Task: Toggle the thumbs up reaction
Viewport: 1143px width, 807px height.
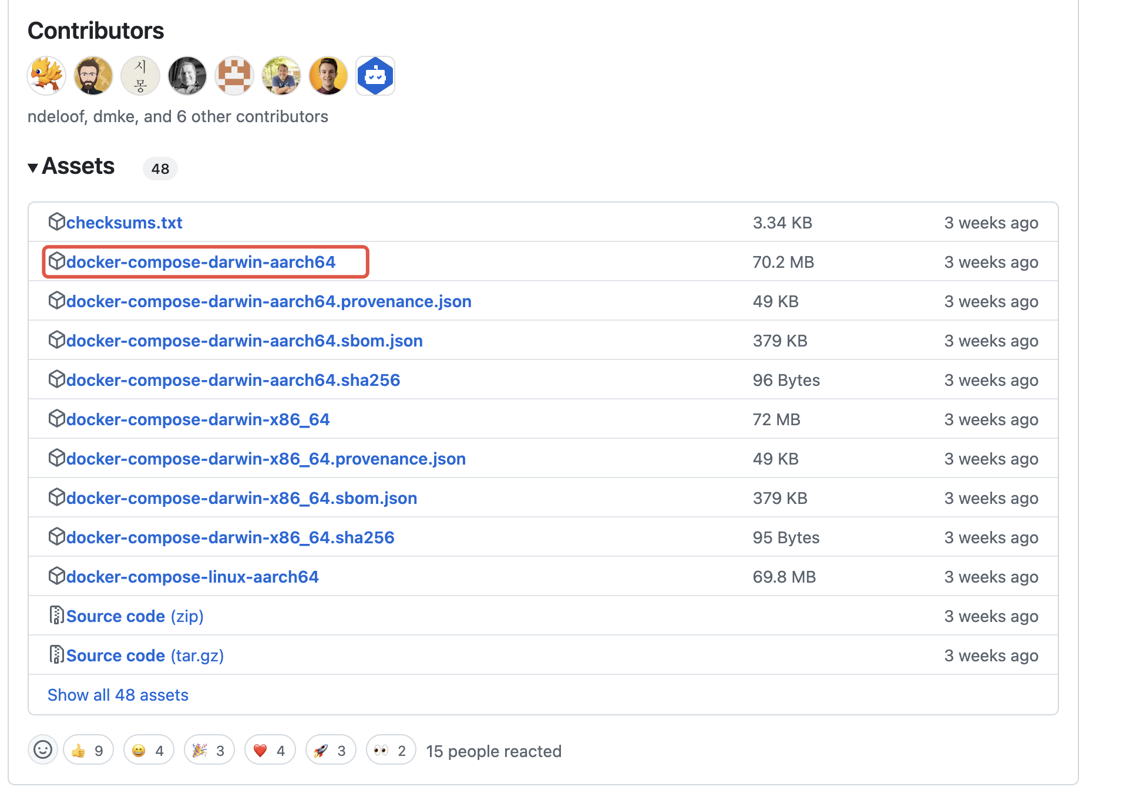Action: pos(88,750)
